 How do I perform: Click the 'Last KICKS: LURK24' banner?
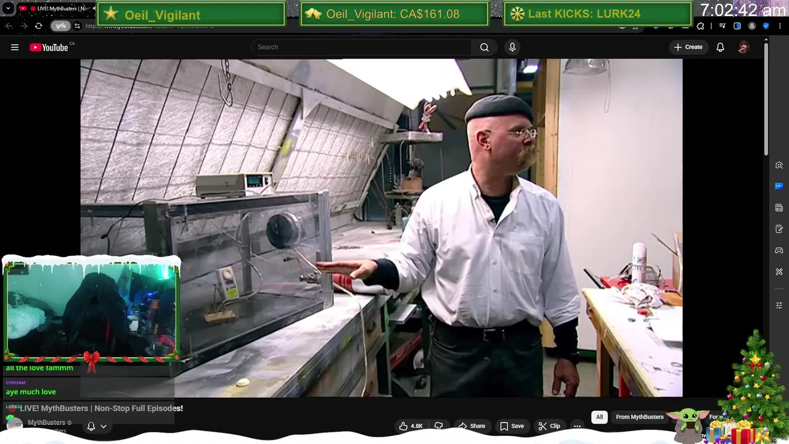coord(597,14)
